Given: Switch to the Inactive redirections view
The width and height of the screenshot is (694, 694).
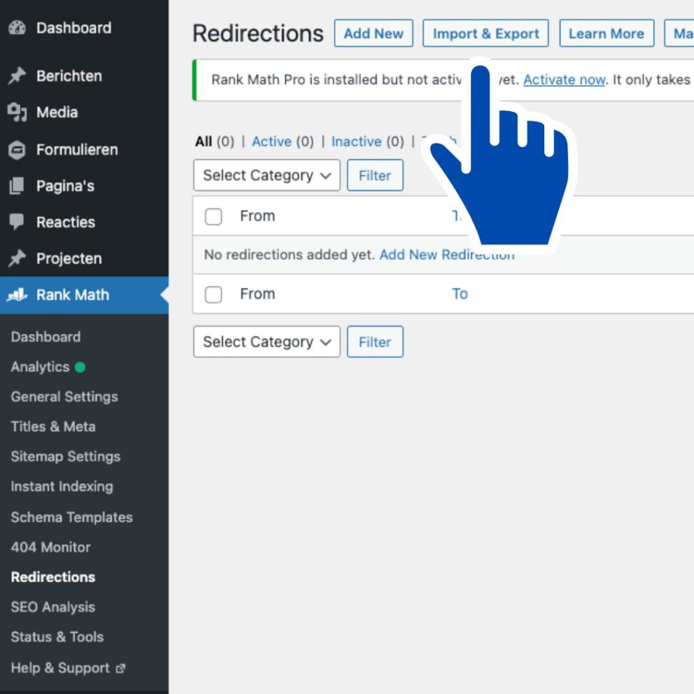Looking at the screenshot, I should pos(356,142).
